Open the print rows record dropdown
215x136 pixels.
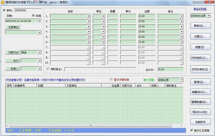click(200, 16)
